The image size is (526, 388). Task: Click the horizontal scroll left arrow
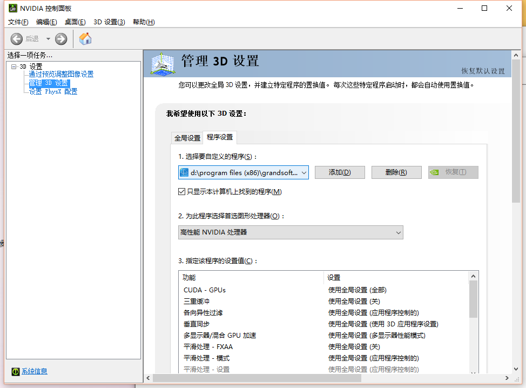tap(149, 378)
